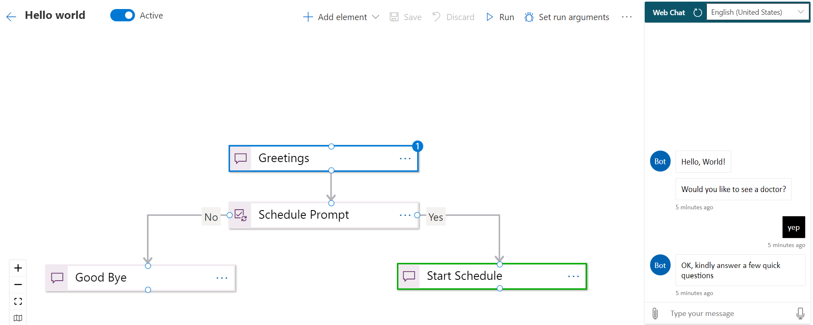Restart the Web Chat conversation
This screenshot has width=813, height=325.
tap(697, 12)
